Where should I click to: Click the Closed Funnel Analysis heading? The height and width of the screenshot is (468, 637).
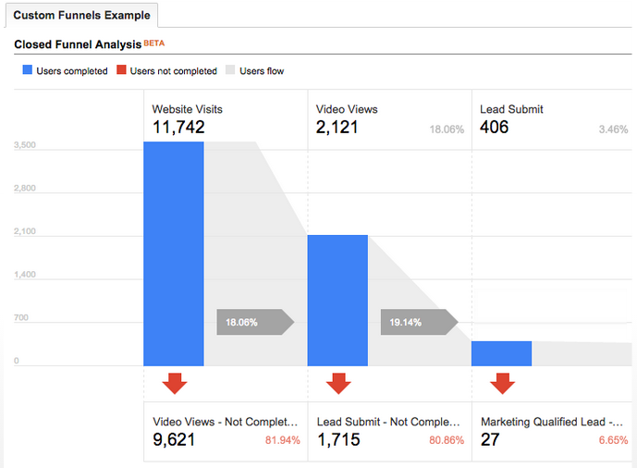tap(78, 43)
